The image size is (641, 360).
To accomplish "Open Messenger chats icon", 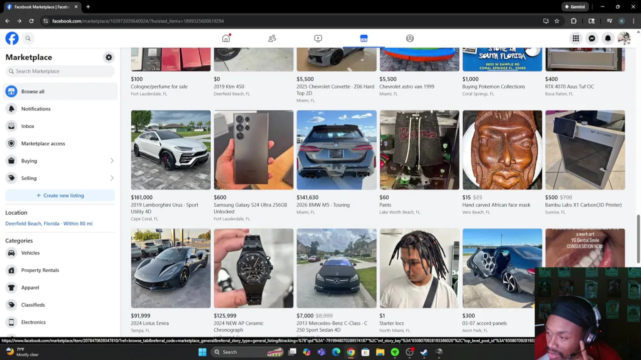I will pos(592,38).
